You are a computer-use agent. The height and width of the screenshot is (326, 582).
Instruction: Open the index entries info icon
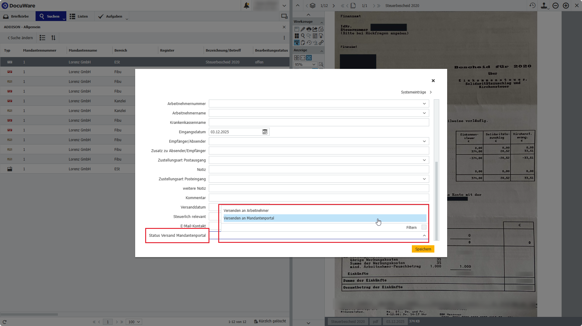click(315, 36)
